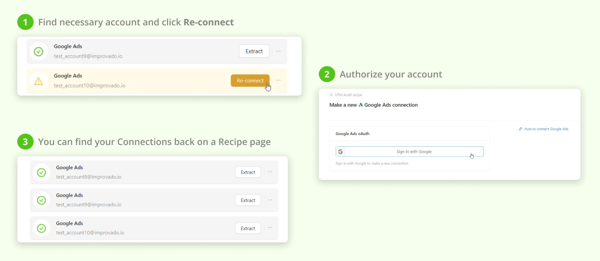Click the green checkmark icon next to test_account10
The image size is (600, 261).
[x=41, y=228]
